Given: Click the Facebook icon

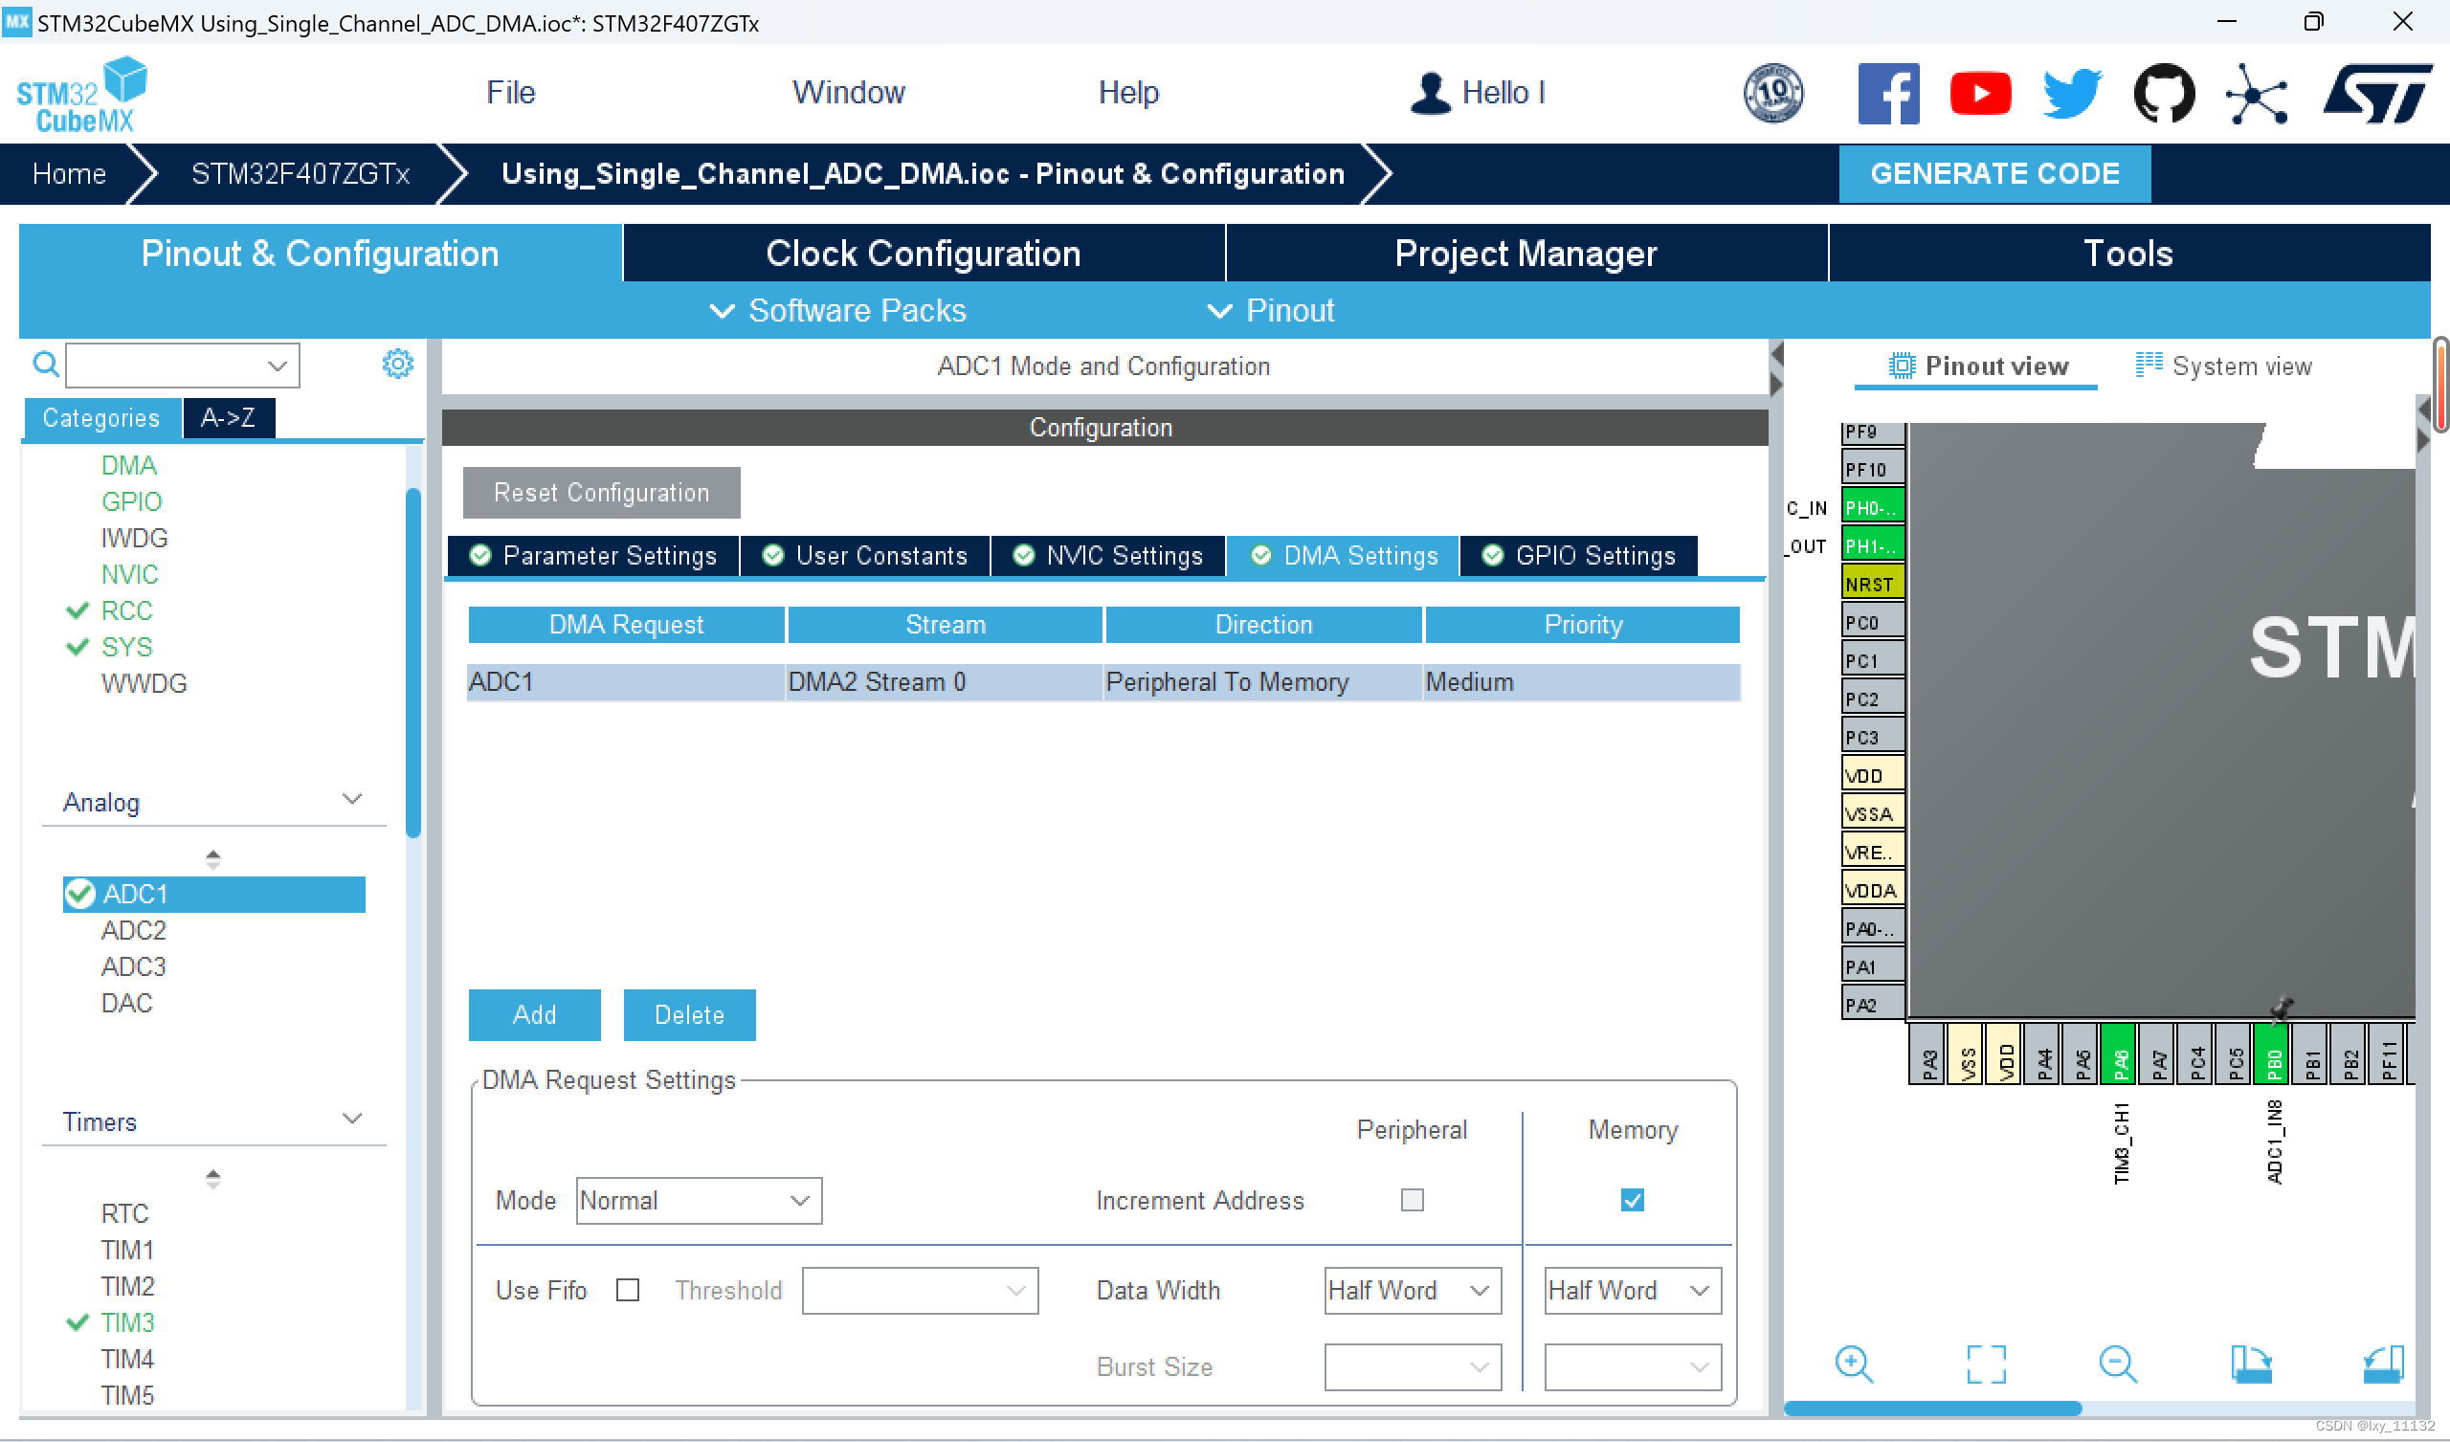Looking at the screenshot, I should click(x=1887, y=94).
